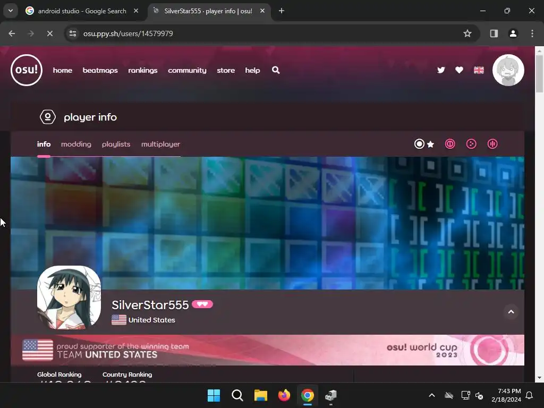Open Windows taskbar search
This screenshot has width=544, height=408.
click(237, 395)
